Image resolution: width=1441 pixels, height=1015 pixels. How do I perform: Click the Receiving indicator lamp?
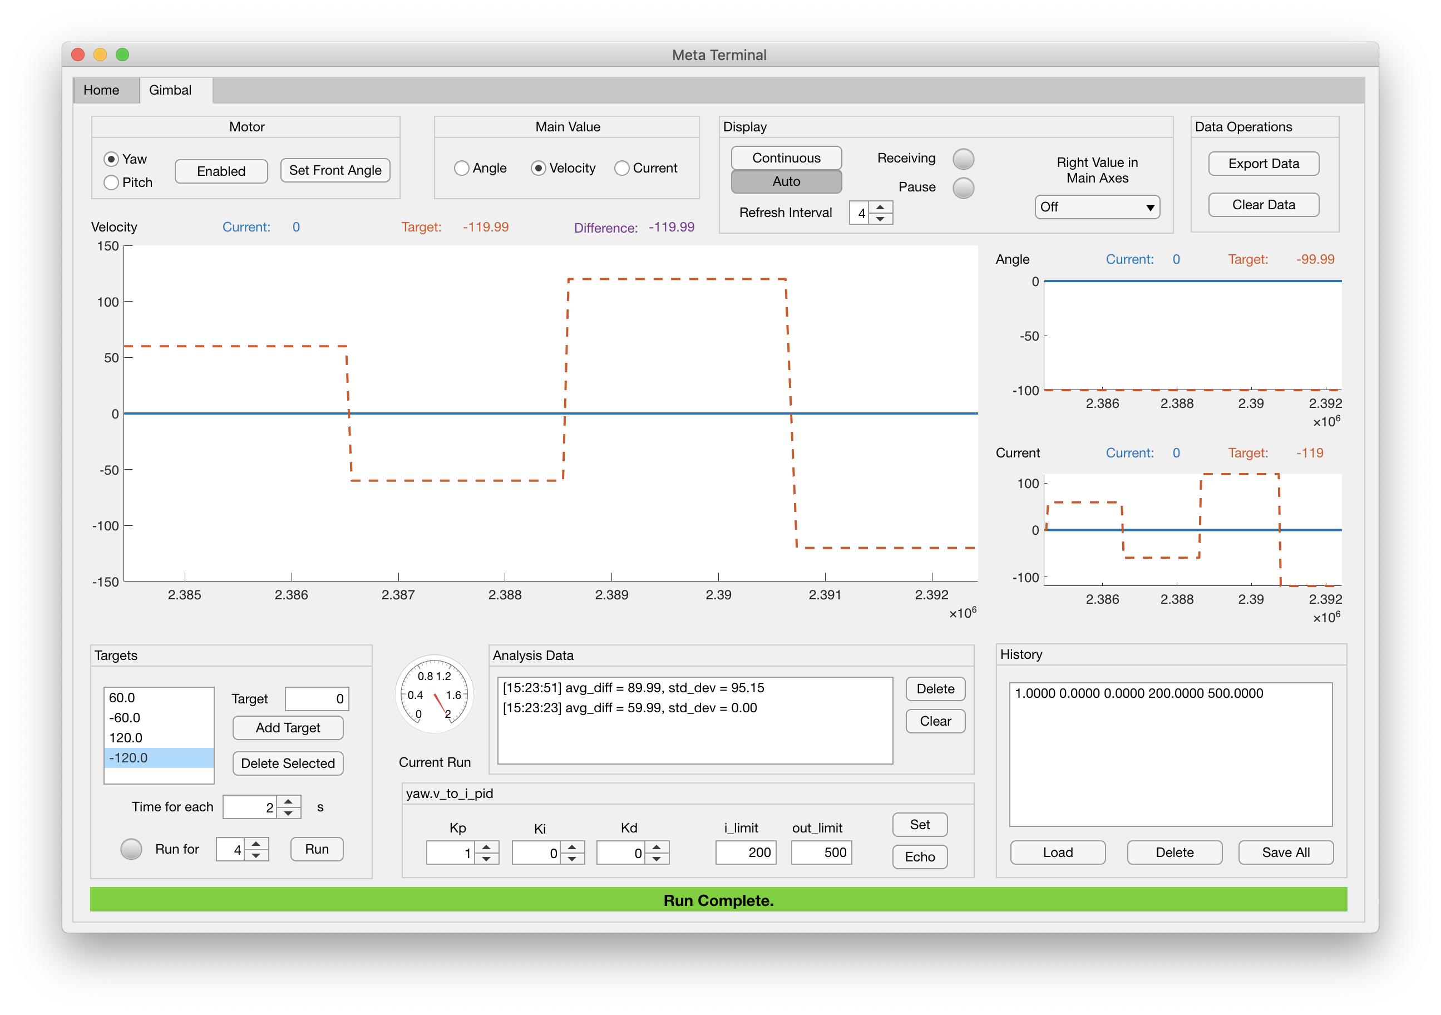click(963, 159)
